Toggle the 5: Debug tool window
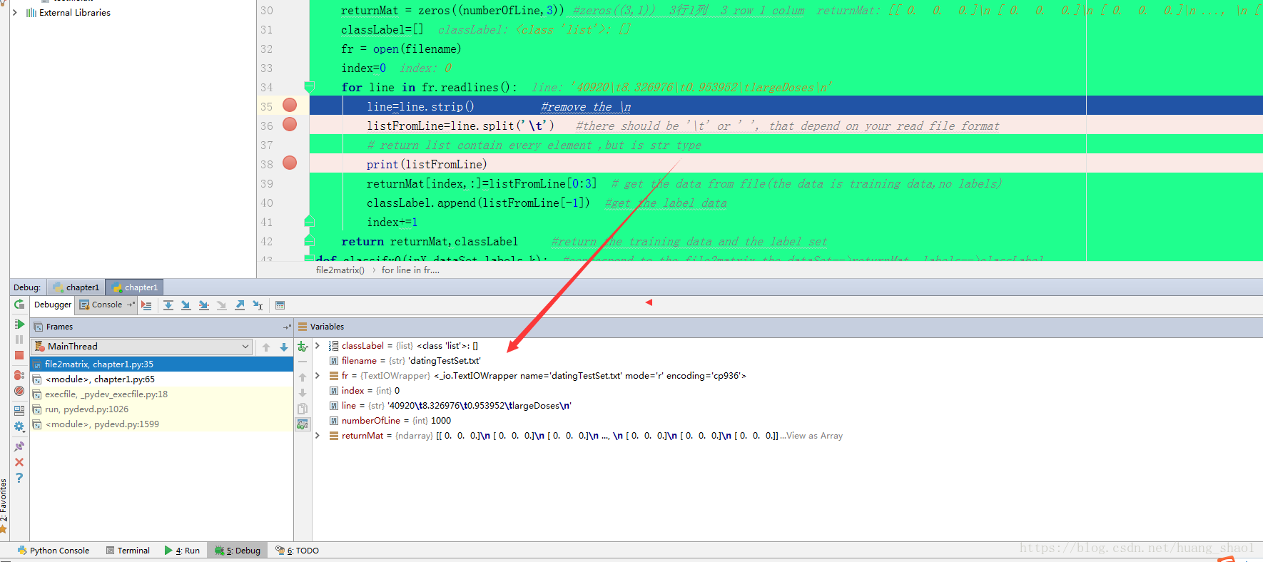The width and height of the screenshot is (1263, 562). tap(238, 551)
